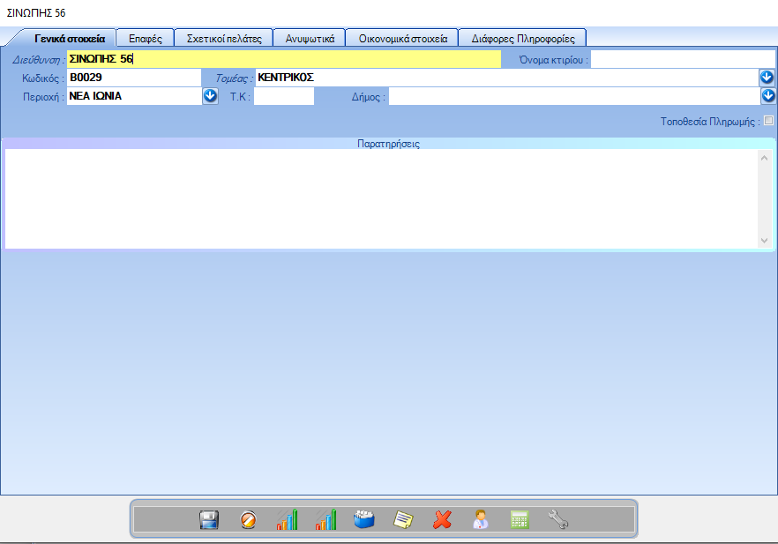Switch to the Επαφές tab

point(146,39)
